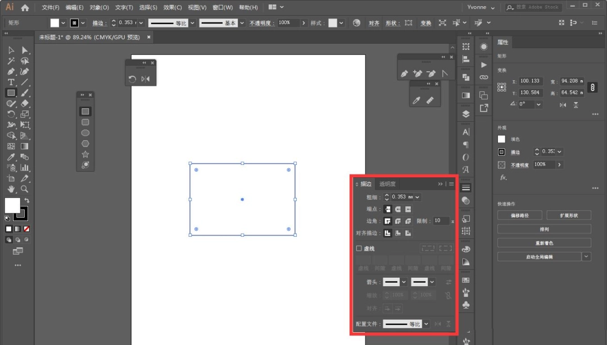
Task: Click the 样式 swatch in control bar
Action: (x=333, y=23)
